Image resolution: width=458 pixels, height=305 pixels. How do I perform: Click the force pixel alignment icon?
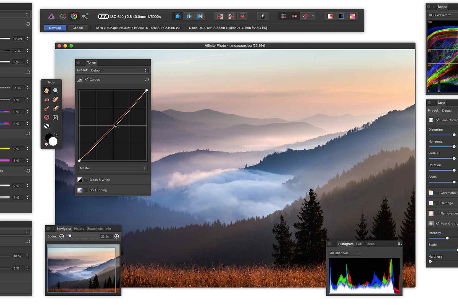(x=295, y=16)
